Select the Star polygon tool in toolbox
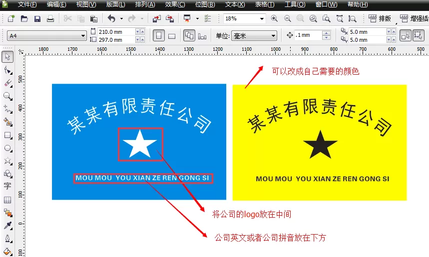This screenshot has width=429, height=257. tap(7, 161)
